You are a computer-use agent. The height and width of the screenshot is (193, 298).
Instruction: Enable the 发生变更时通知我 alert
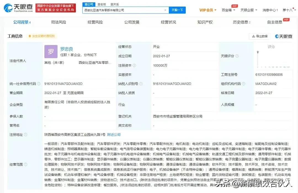click(x=42, y=36)
